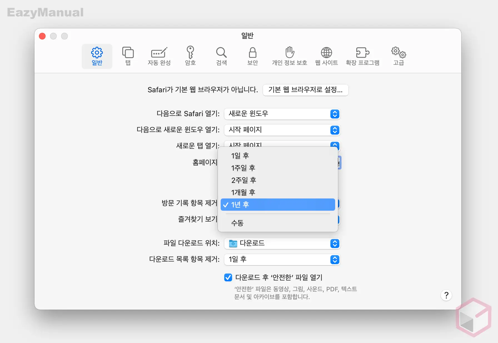
Task: Select 1일 후 in the history menu
Action: [x=278, y=156]
